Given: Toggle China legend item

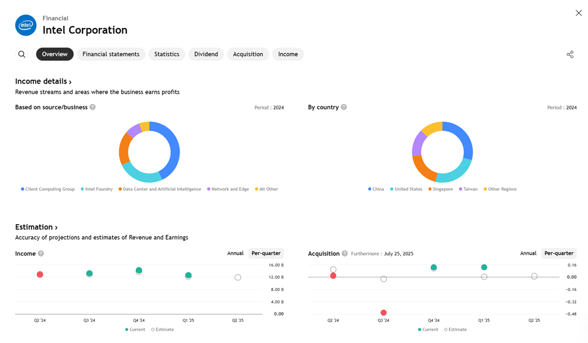Looking at the screenshot, I should [x=376, y=189].
